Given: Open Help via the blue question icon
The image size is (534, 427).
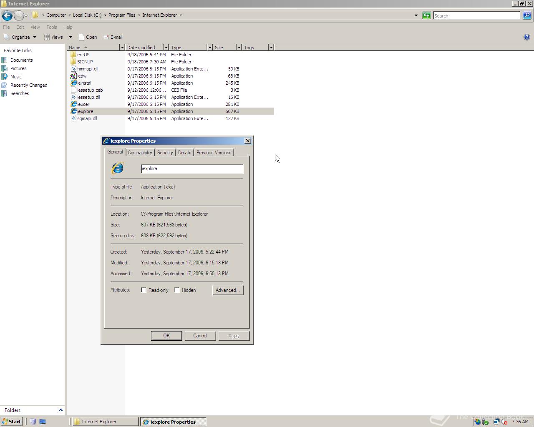Looking at the screenshot, I should [x=527, y=37].
